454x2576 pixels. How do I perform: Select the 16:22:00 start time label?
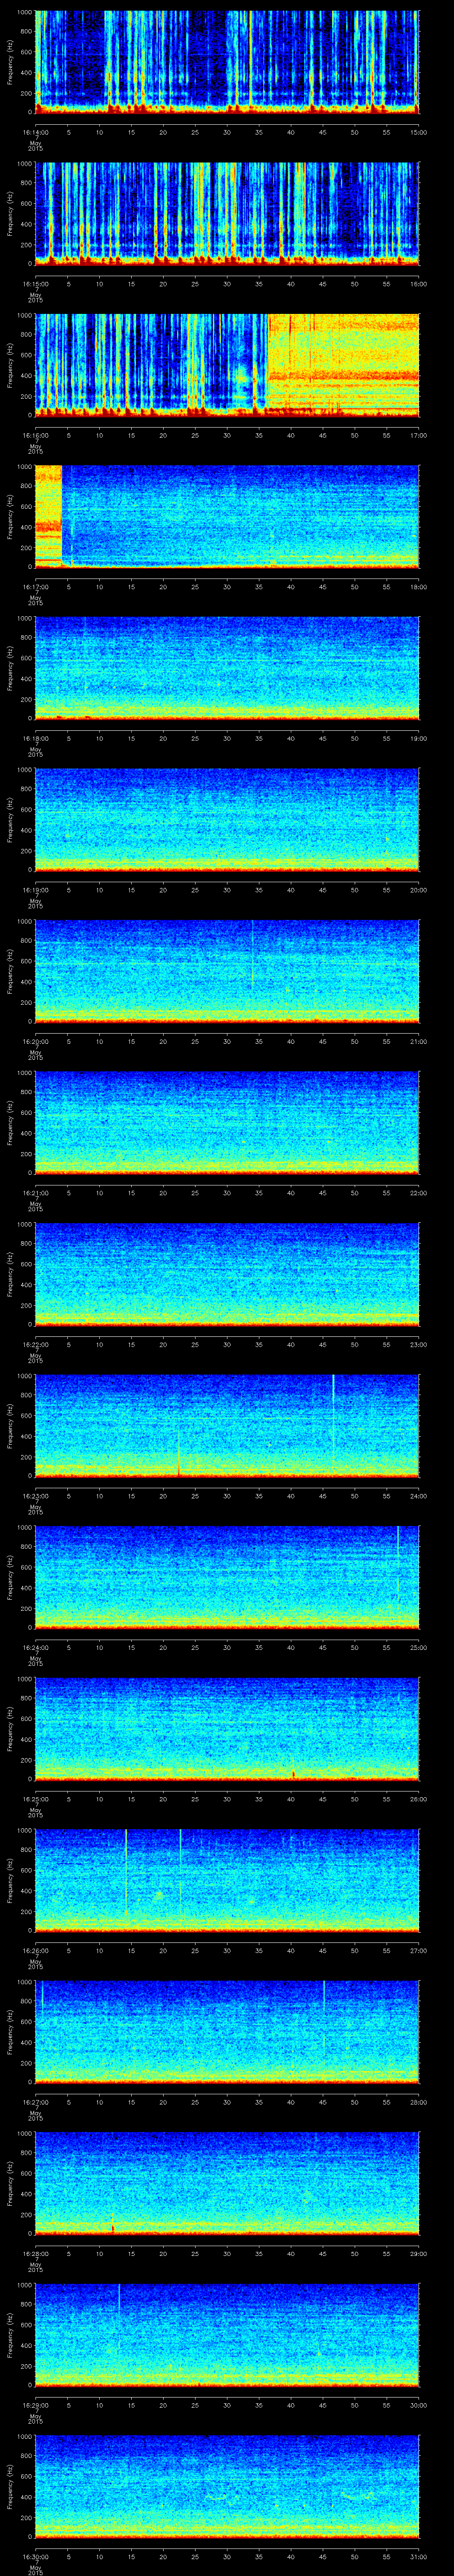point(35,1344)
